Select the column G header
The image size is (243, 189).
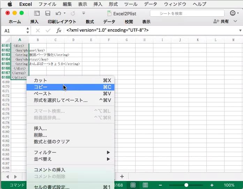coord(127,40)
